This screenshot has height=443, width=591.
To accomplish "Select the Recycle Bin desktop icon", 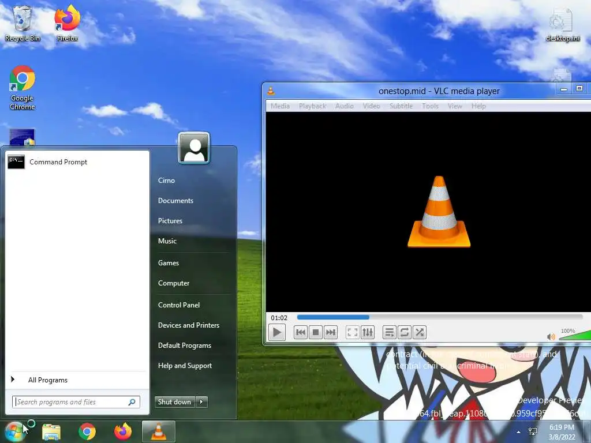I will [x=23, y=24].
